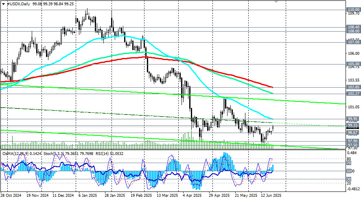This screenshot has height=200, width=361.
Task: Click the grey chart shift marker at top
Action: (276, 1)
